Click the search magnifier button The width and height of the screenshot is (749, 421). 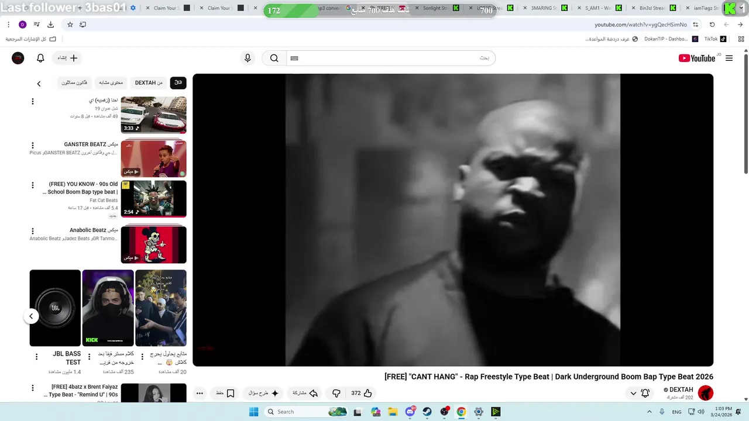[x=274, y=58]
